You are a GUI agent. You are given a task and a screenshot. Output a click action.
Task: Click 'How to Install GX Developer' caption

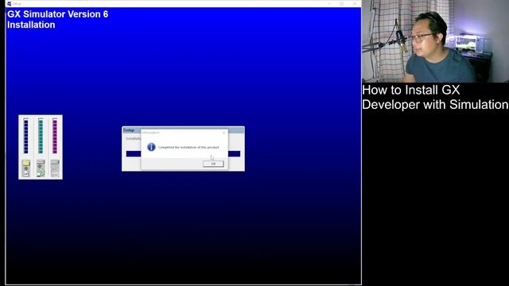[x=435, y=97]
